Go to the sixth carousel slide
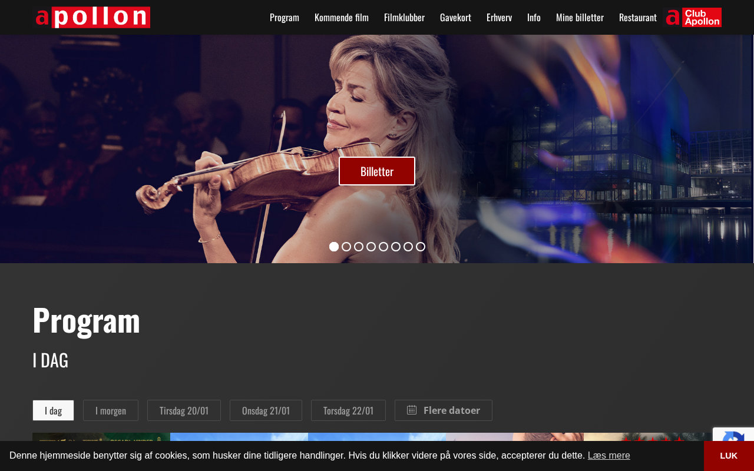Viewport: 754px width, 471px height. [396, 247]
